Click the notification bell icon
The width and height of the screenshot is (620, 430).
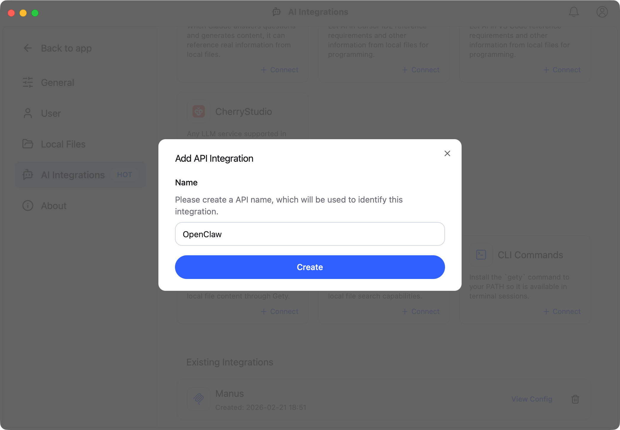(x=574, y=12)
